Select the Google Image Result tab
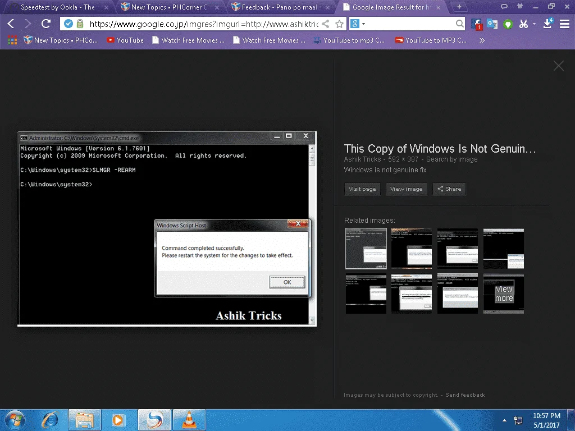The image size is (575, 431). pyautogui.click(x=391, y=7)
